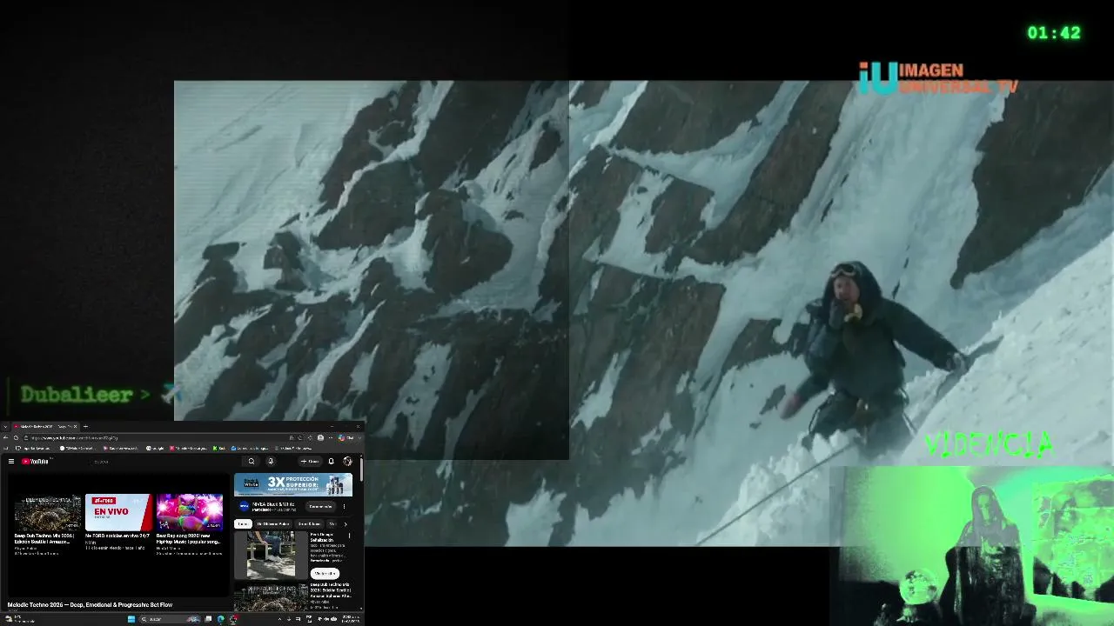Open the YouTube hamburger guide menu
Image resolution: width=1114 pixels, height=626 pixels.
(x=11, y=462)
